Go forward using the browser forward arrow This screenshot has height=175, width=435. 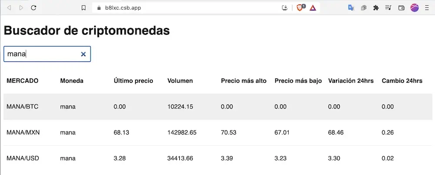21,8
